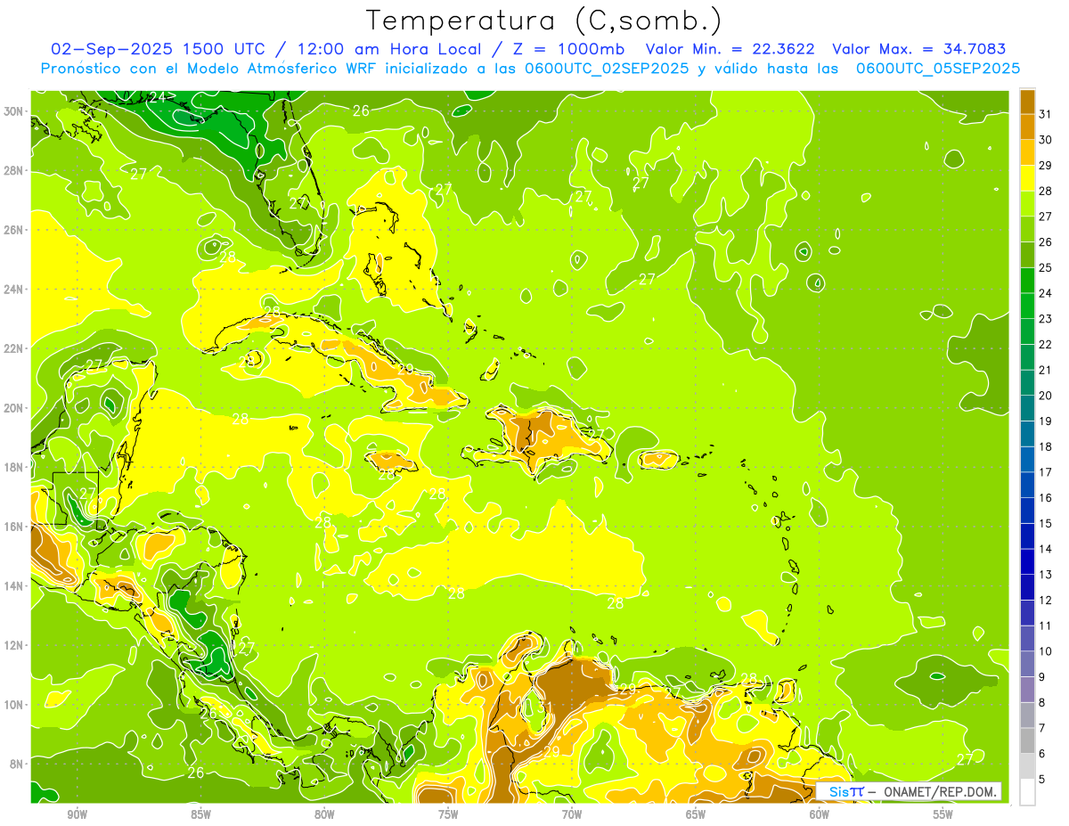Select the date text "02-Sep-2025 1500 UTC"
The height and width of the screenshot is (826, 1069).
point(159,49)
